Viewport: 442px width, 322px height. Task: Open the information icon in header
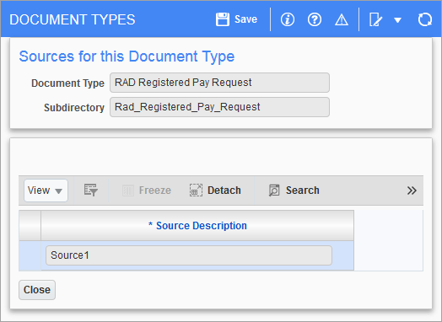[x=288, y=19]
